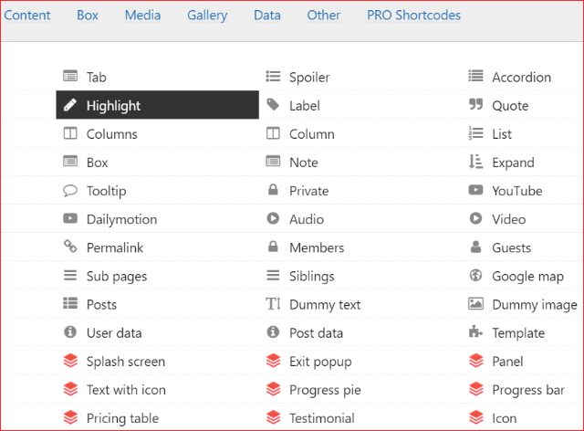Image resolution: width=584 pixels, height=431 pixels.
Task: Select the Dummy image picture icon
Action: [475, 303]
